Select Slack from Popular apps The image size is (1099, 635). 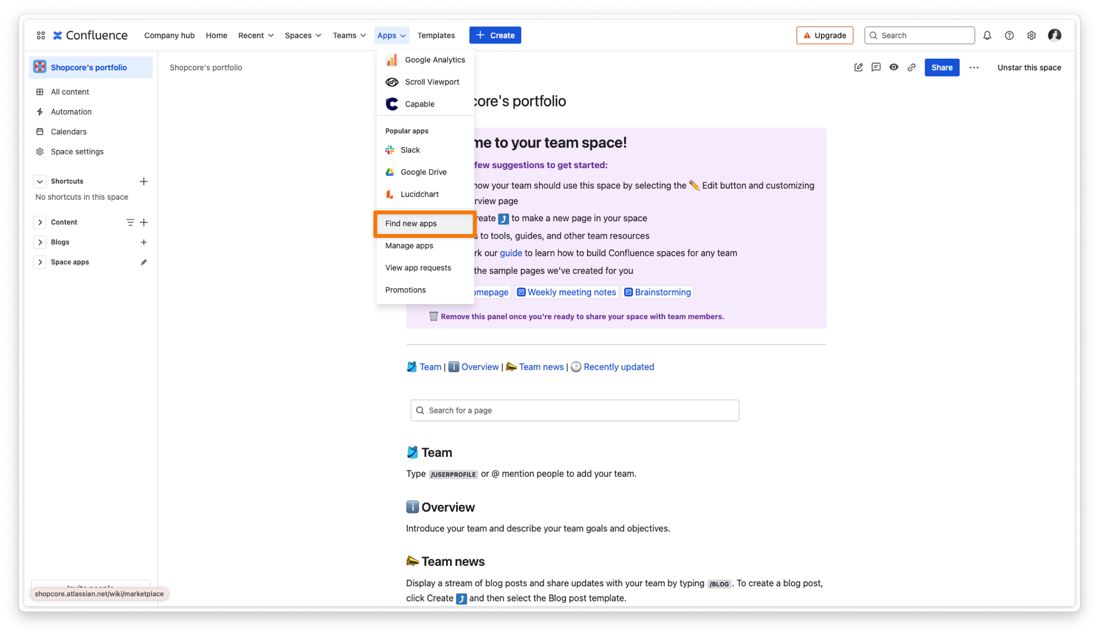tap(425, 150)
